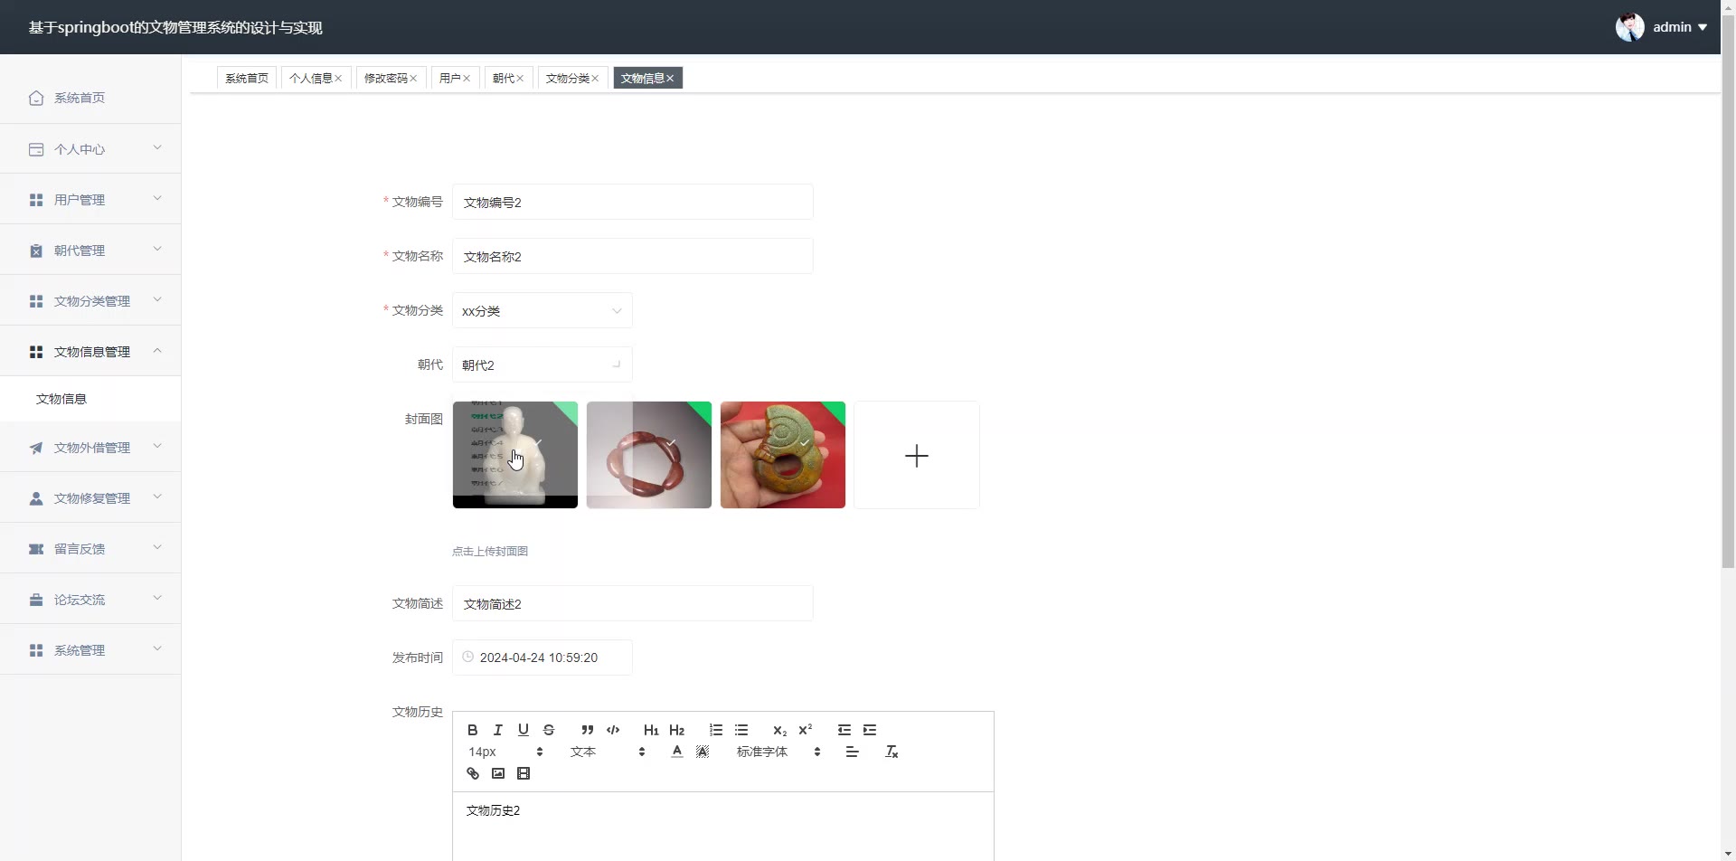1736x861 pixels.
Task: Select the white statue cover image
Action: pyautogui.click(x=514, y=455)
